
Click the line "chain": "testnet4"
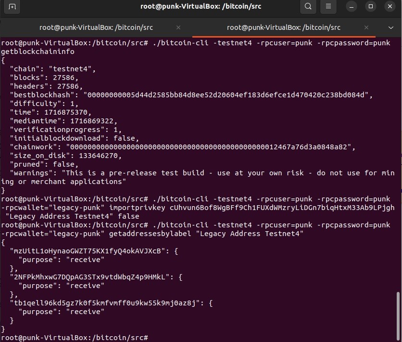(x=52, y=69)
